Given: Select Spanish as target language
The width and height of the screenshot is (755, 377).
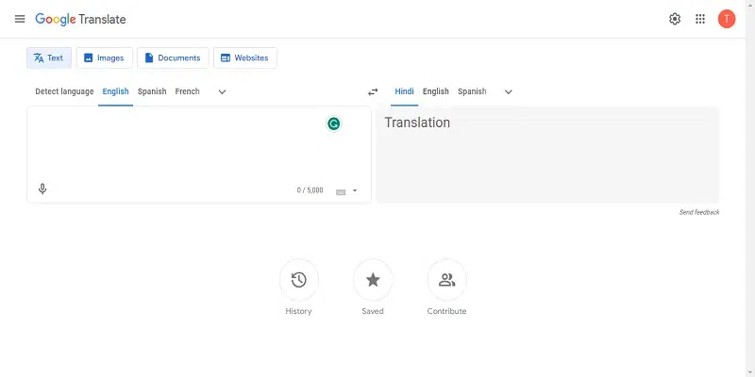Looking at the screenshot, I should pyautogui.click(x=472, y=91).
